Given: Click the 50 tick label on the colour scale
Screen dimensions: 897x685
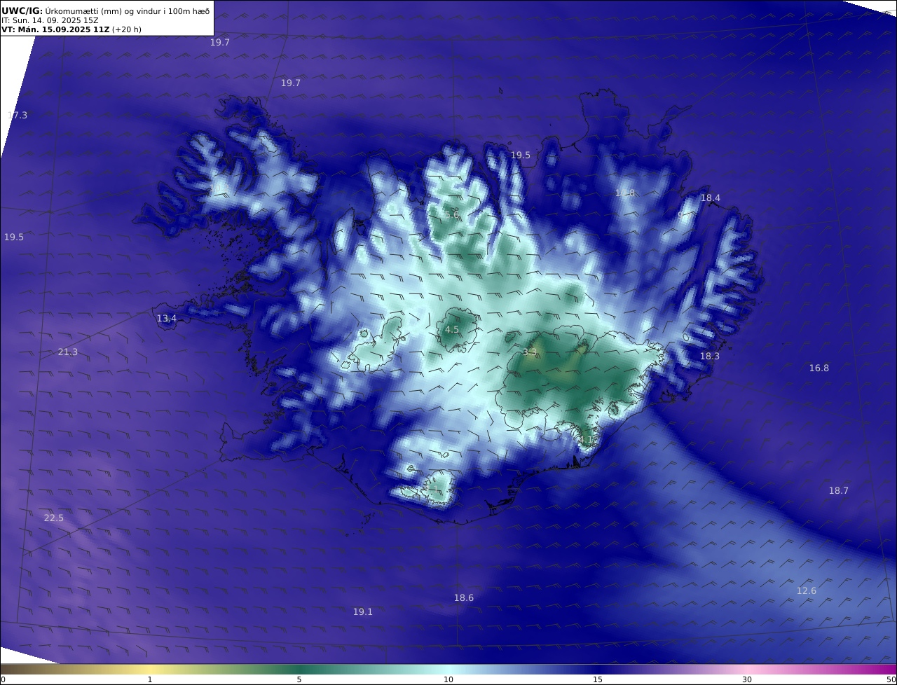Looking at the screenshot, I should (891, 679).
